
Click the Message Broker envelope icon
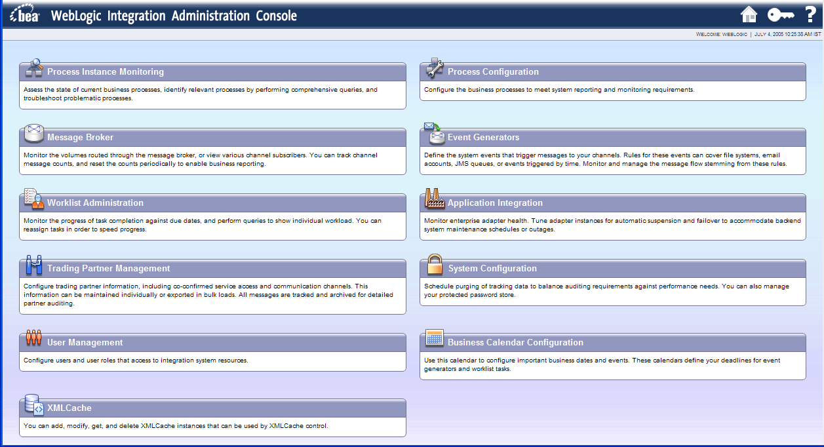coord(34,134)
